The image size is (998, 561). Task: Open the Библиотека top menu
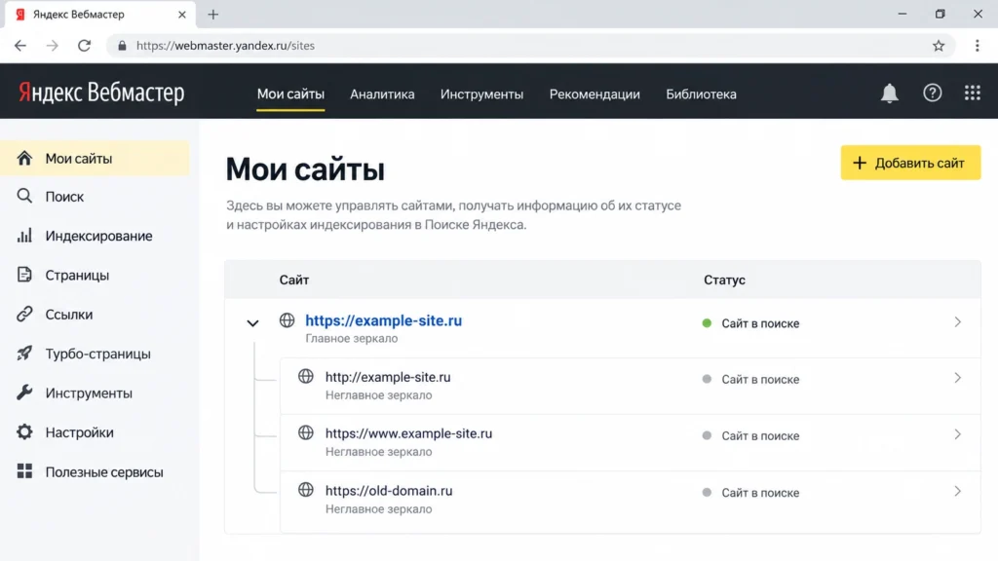click(x=701, y=94)
